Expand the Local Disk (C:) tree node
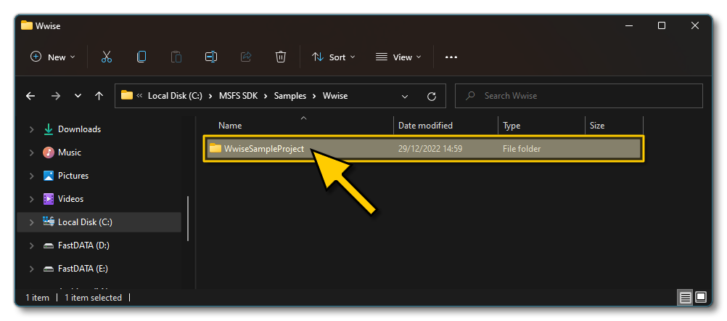 (x=31, y=222)
